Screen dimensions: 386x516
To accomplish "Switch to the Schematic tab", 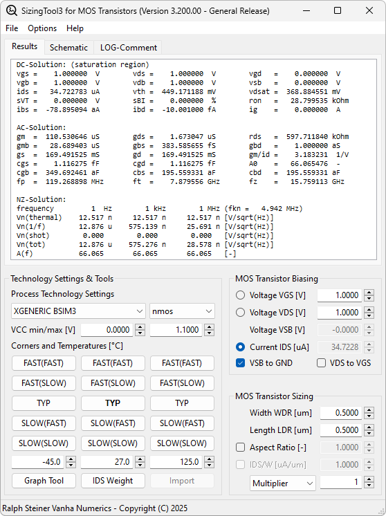I will (x=68, y=48).
